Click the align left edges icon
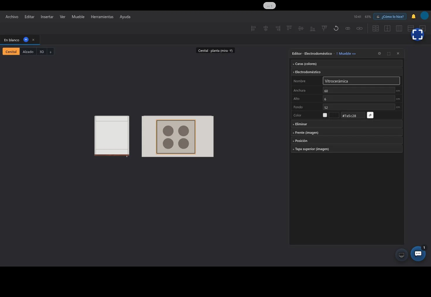431x297 pixels. pos(254,28)
